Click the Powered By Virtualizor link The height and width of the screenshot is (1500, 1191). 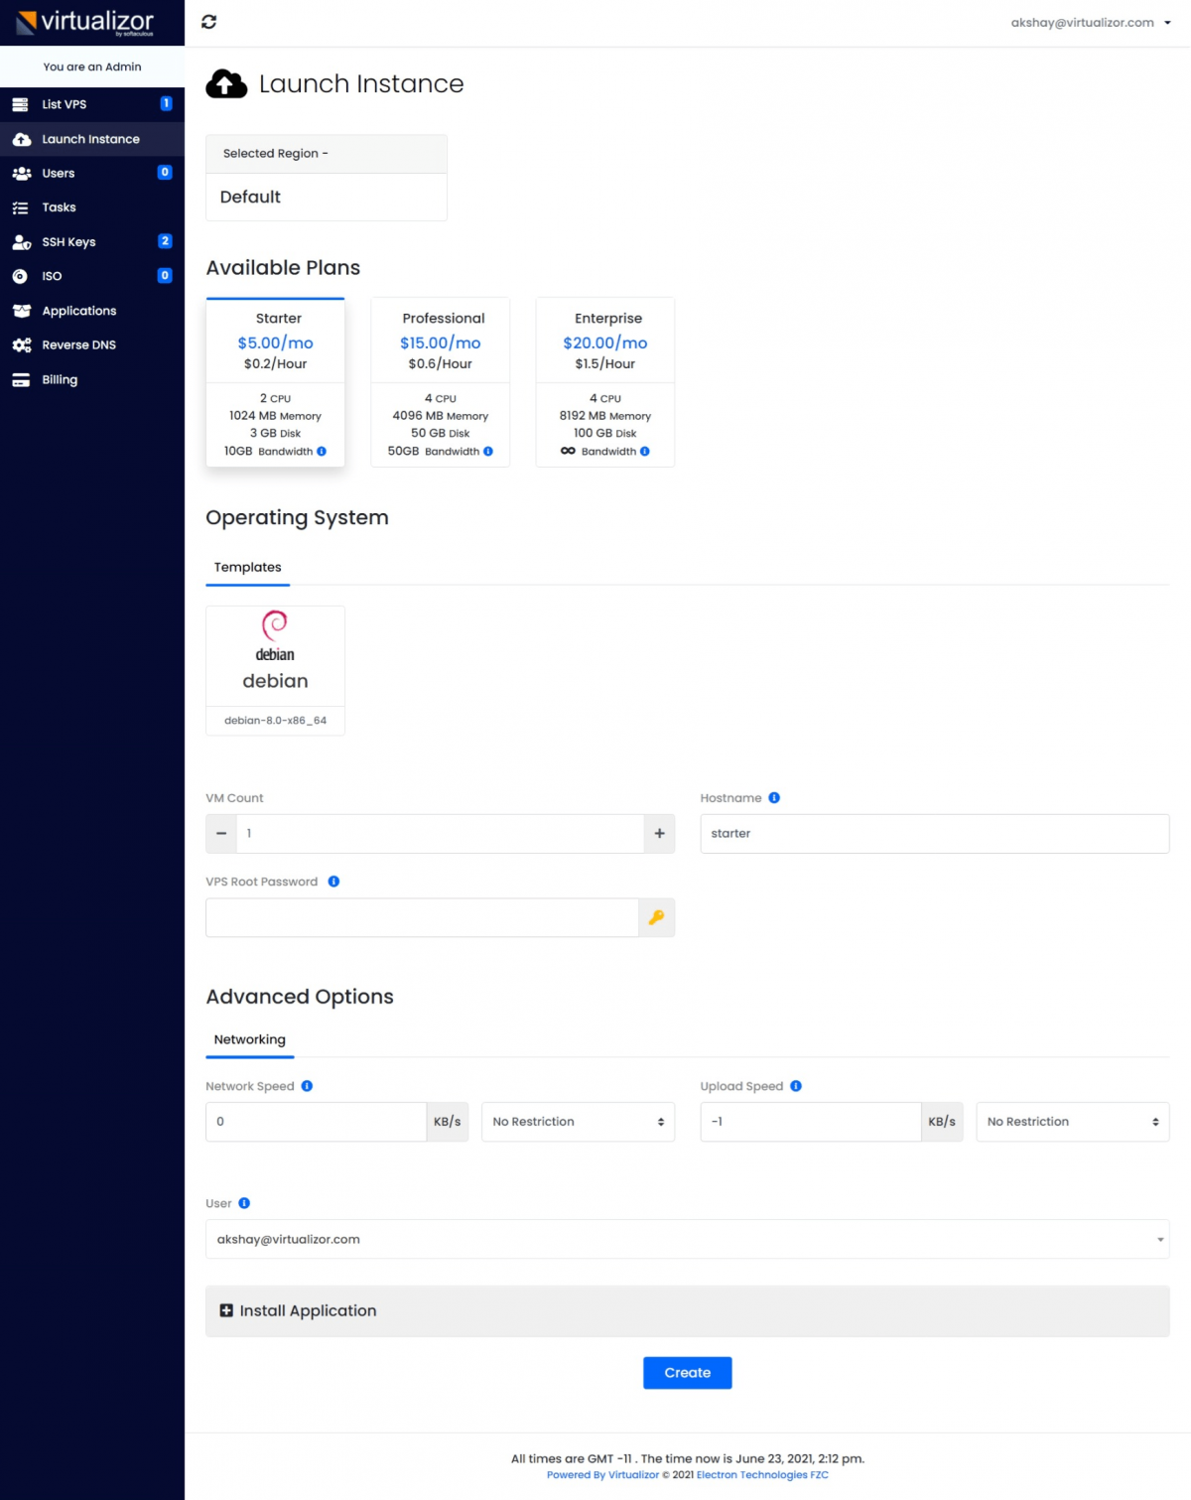tap(601, 1474)
